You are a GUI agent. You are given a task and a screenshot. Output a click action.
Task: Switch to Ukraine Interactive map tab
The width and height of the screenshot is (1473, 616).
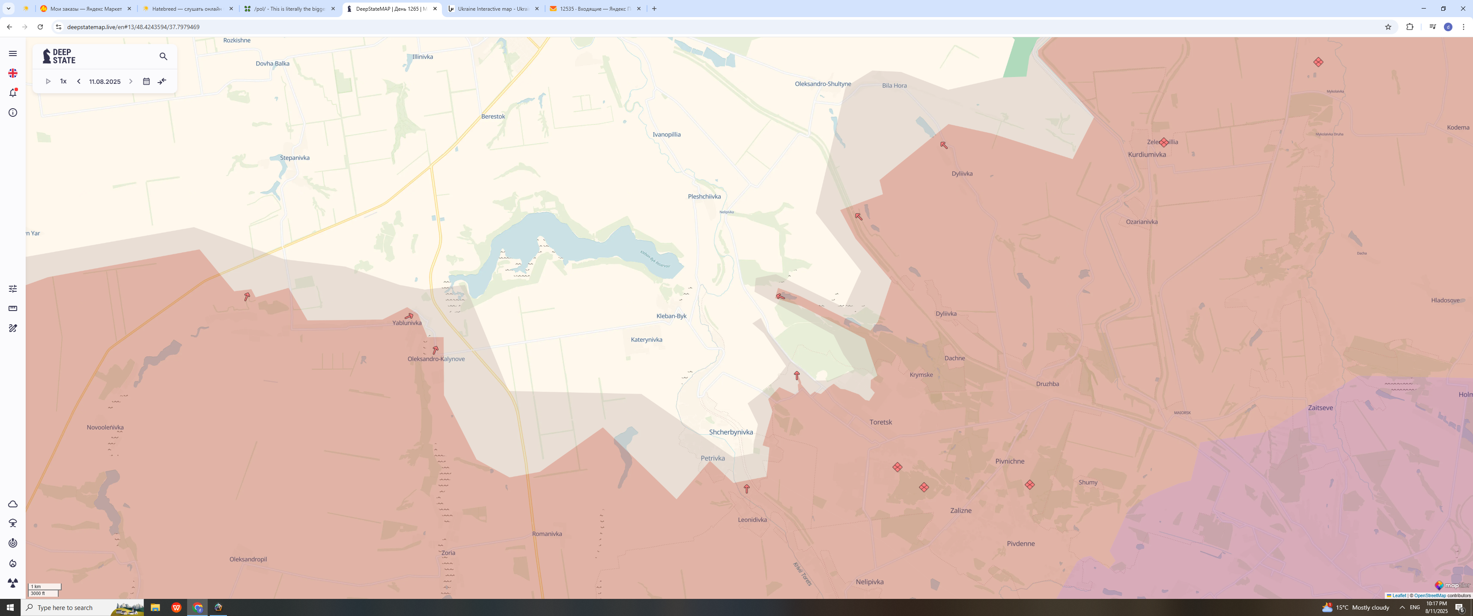pos(493,9)
